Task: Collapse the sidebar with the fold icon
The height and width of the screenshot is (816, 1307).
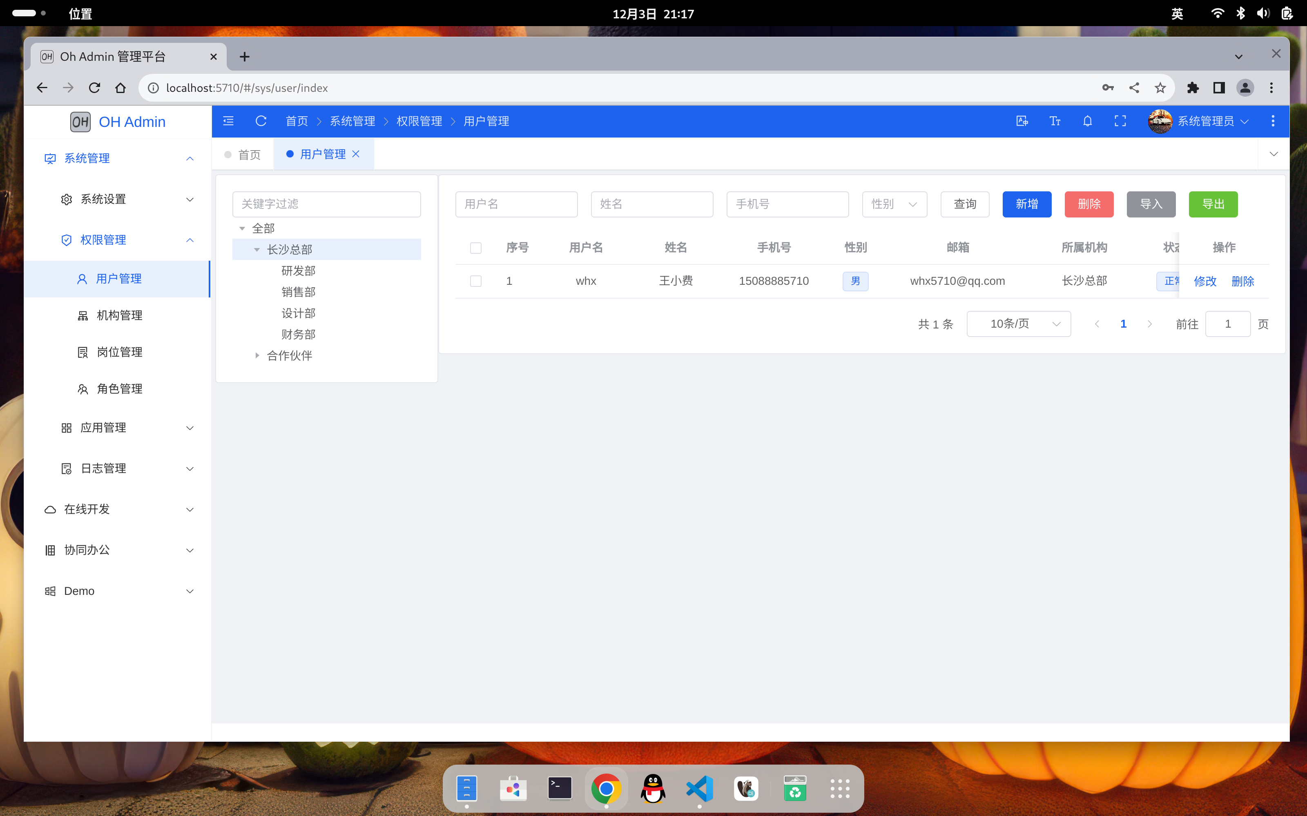Action: click(228, 121)
